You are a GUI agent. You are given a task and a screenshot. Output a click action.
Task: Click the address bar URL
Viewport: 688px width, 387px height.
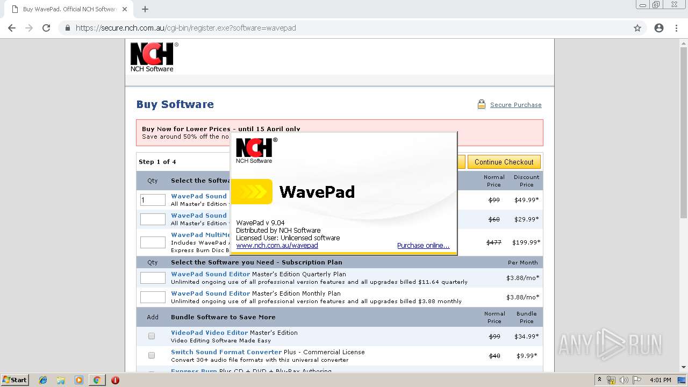click(186, 28)
